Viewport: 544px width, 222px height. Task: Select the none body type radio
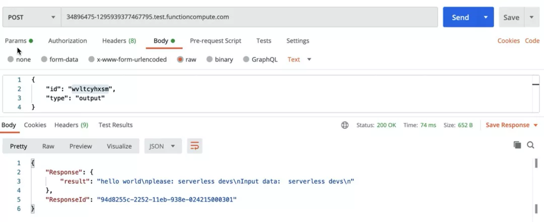[11, 59]
